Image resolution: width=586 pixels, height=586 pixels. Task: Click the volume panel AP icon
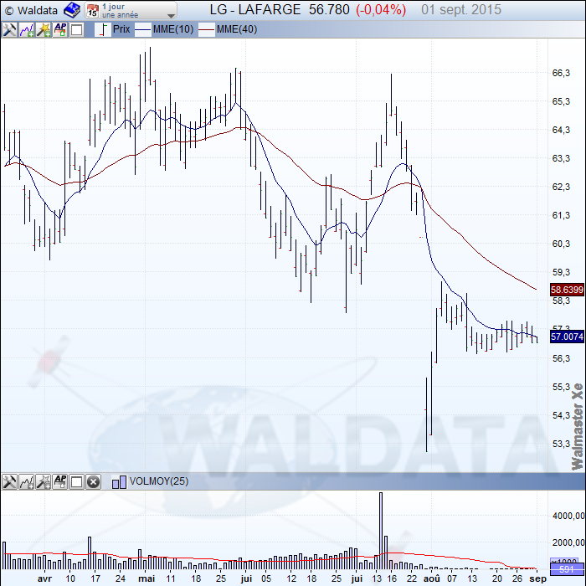click(x=60, y=481)
